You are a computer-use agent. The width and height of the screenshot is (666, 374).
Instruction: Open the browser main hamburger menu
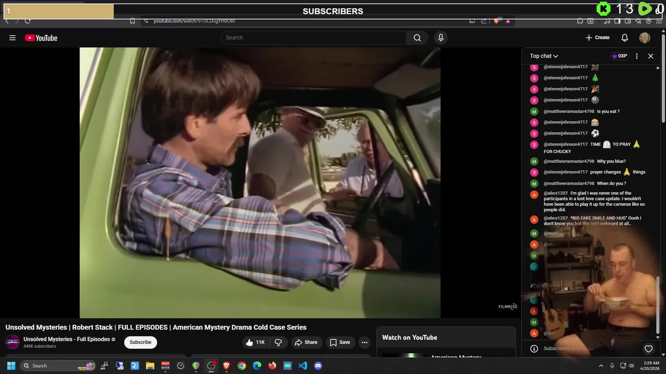[659, 21]
